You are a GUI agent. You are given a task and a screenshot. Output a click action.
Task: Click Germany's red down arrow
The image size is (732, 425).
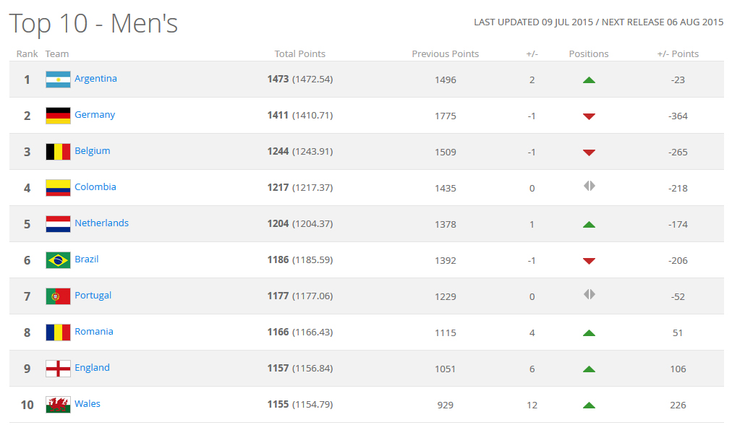point(589,116)
